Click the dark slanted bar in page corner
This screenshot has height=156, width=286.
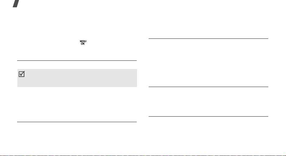point(16,3)
